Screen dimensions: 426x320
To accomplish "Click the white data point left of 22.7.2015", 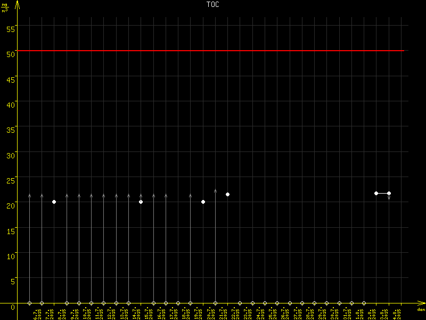I will click(228, 194).
